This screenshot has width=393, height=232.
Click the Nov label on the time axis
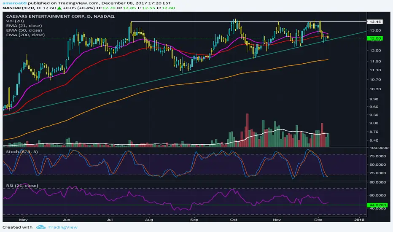(x=277, y=220)
